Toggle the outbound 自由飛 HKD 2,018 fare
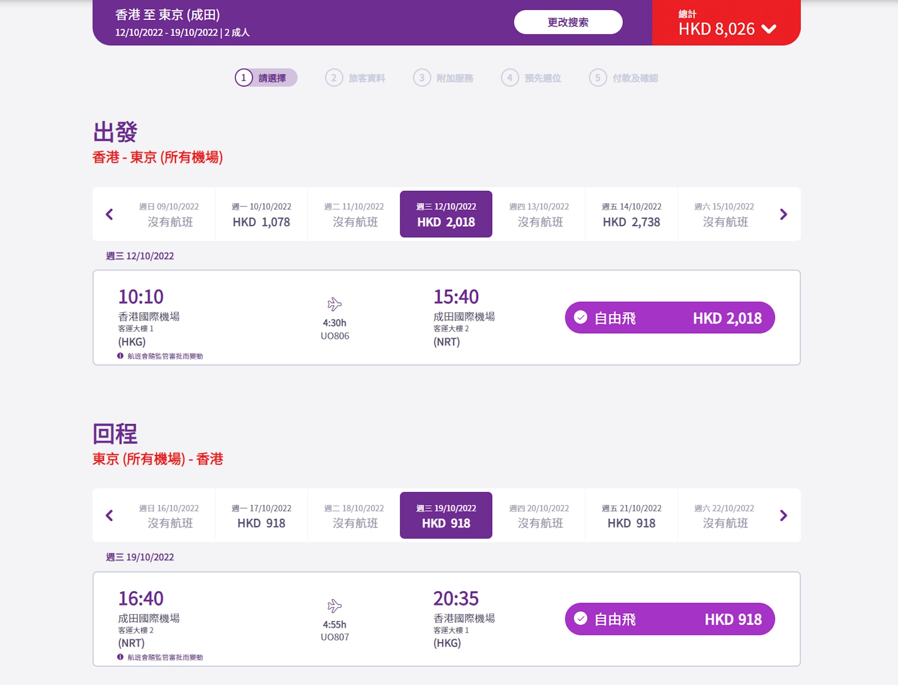The image size is (898, 685). click(x=669, y=318)
